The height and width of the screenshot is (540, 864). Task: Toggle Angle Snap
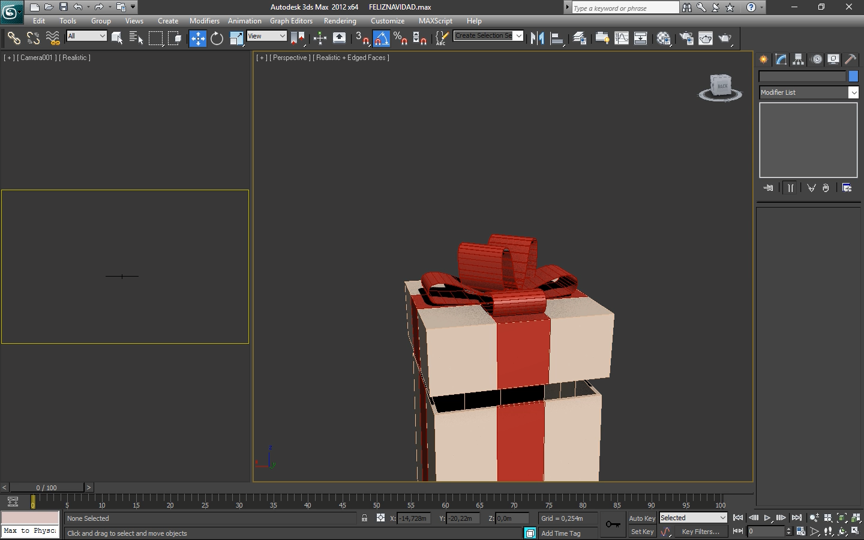(381, 38)
